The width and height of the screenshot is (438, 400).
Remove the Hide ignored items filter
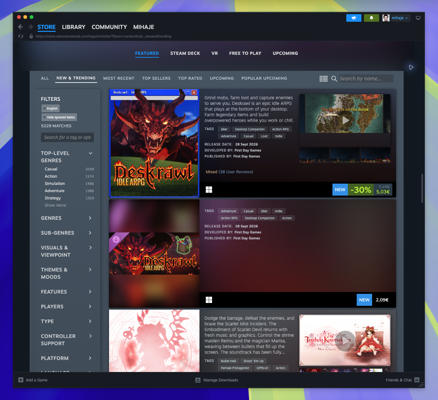coord(44,117)
